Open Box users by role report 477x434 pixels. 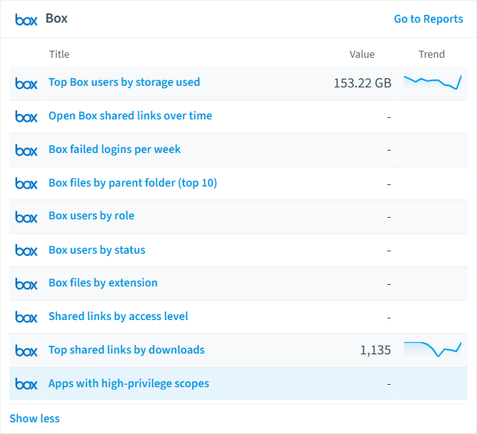click(x=91, y=215)
